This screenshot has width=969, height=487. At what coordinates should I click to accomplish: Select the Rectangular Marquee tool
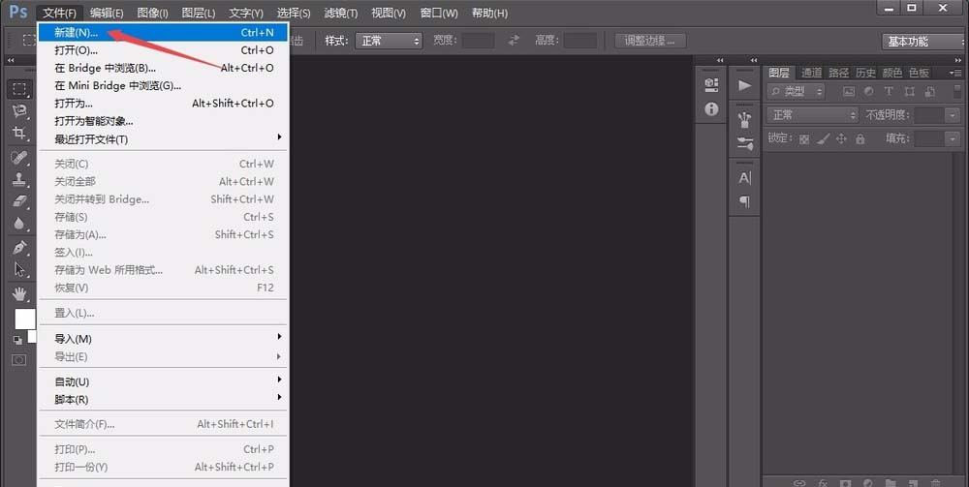tap(19, 89)
